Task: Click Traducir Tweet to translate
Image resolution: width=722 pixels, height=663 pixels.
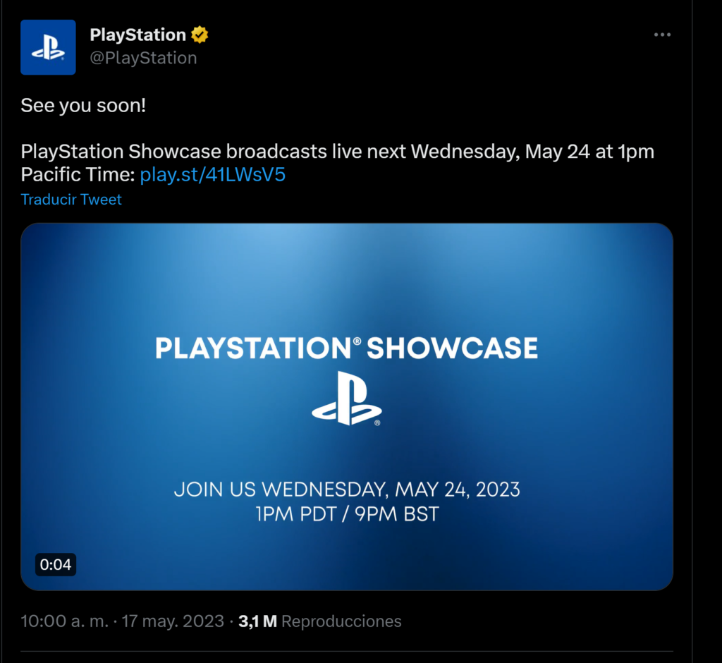Action: point(71,200)
